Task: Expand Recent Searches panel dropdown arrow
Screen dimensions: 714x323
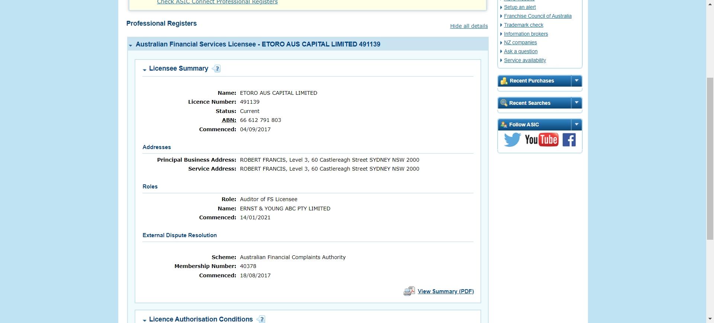Action: pos(576,103)
